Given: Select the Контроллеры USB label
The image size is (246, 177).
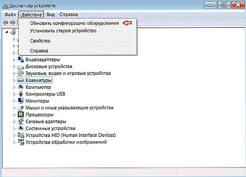Looking at the screenshot, I should 45,94.
